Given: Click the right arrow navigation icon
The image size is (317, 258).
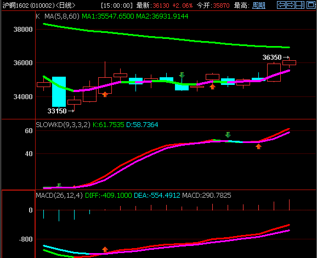Looking at the screenshot, I should (x=291, y=5).
